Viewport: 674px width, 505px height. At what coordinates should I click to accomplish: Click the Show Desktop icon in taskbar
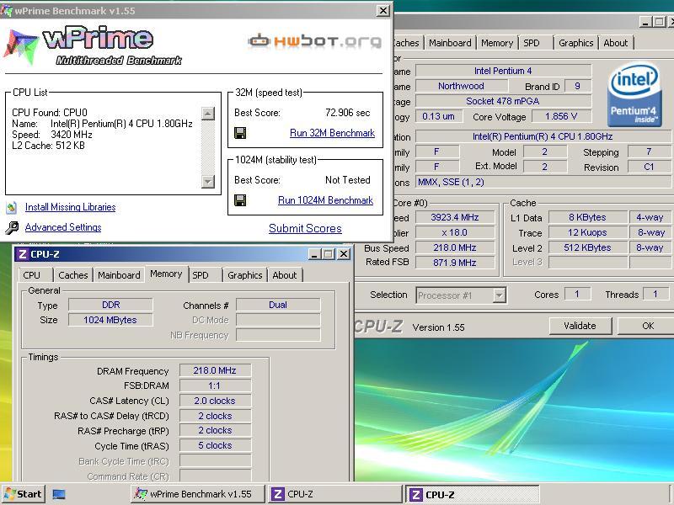coord(59,494)
